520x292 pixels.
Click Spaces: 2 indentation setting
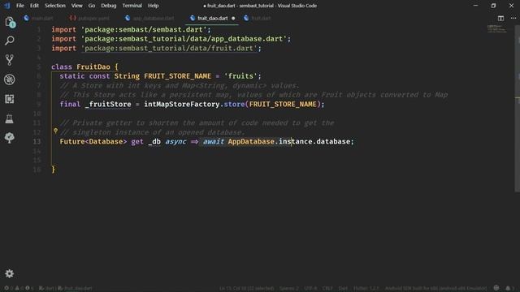pyautogui.click(x=289, y=289)
